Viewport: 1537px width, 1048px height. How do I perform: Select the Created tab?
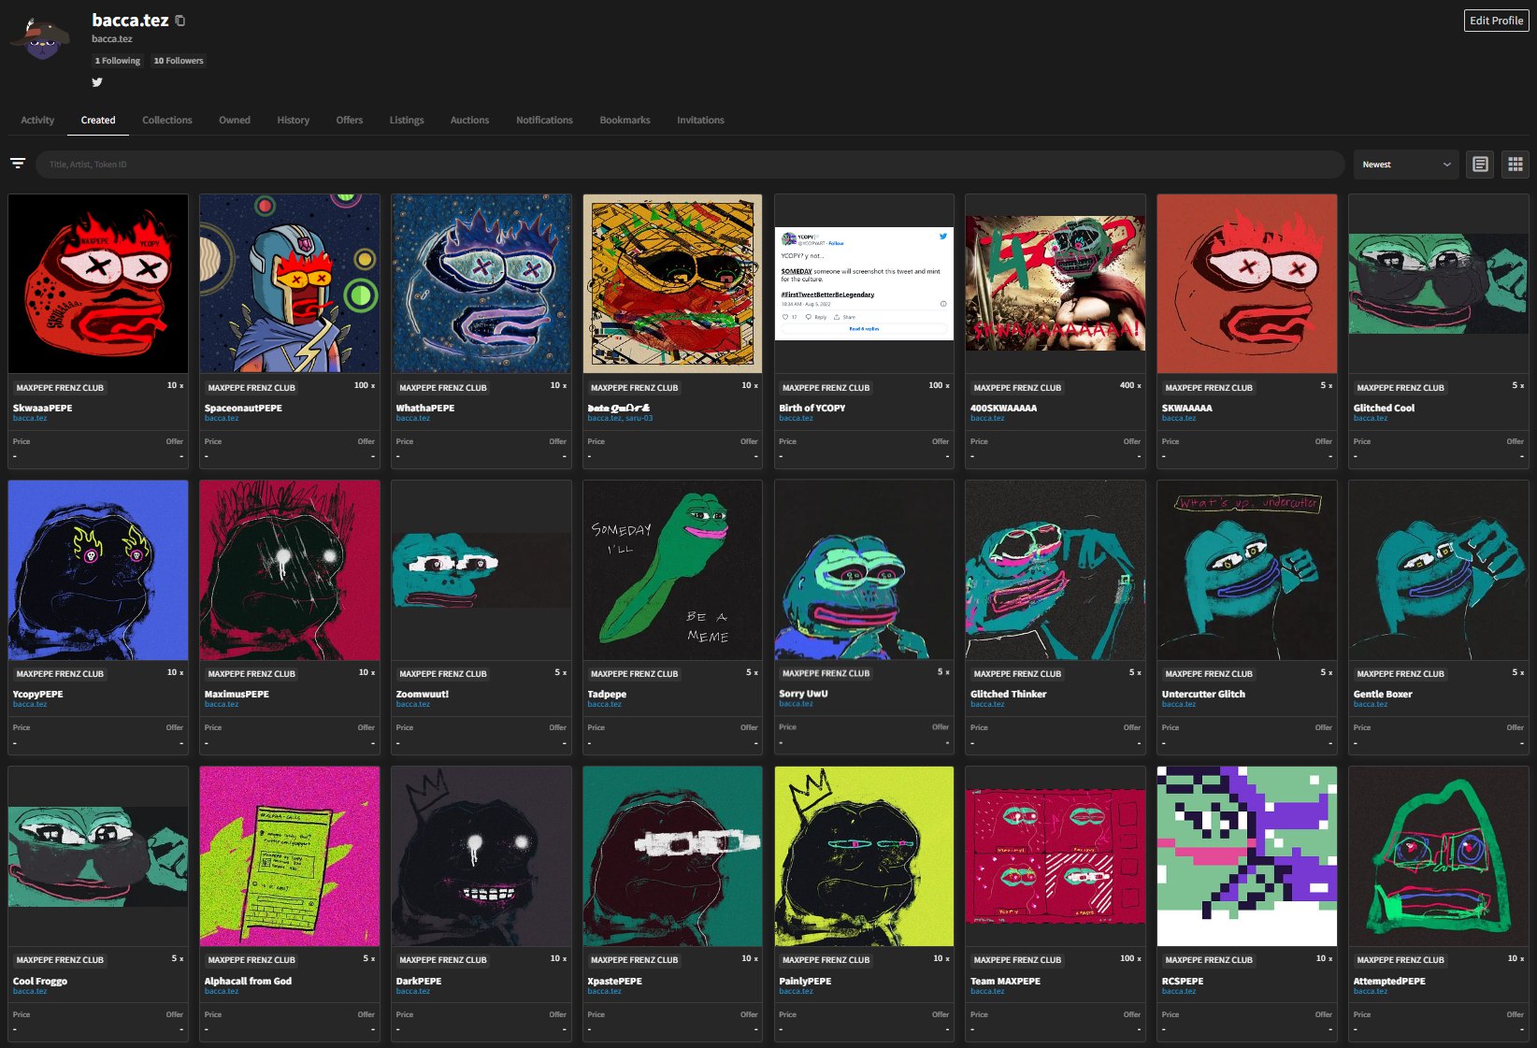98,120
